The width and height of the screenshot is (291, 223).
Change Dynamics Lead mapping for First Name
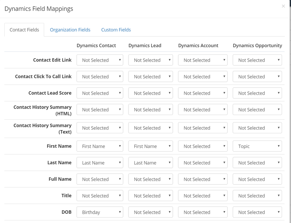pyautogui.click(x=151, y=146)
